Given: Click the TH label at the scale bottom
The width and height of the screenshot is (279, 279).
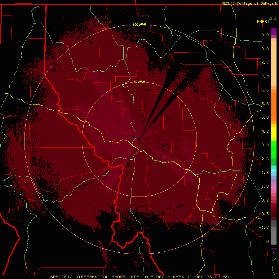Looking at the screenshot, I should 266,241.
